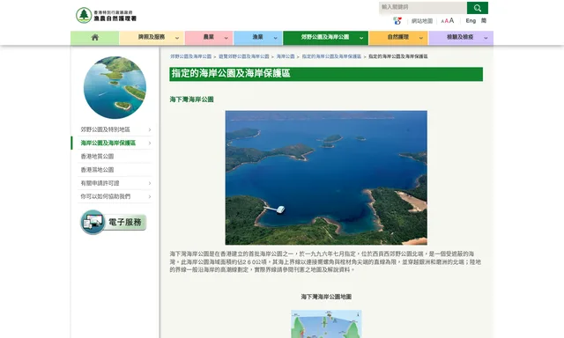Viewport: 564px width, 338px height.
Task: Open 郊野公園及特別地區 in sidebar
Action: click(105, 129)
